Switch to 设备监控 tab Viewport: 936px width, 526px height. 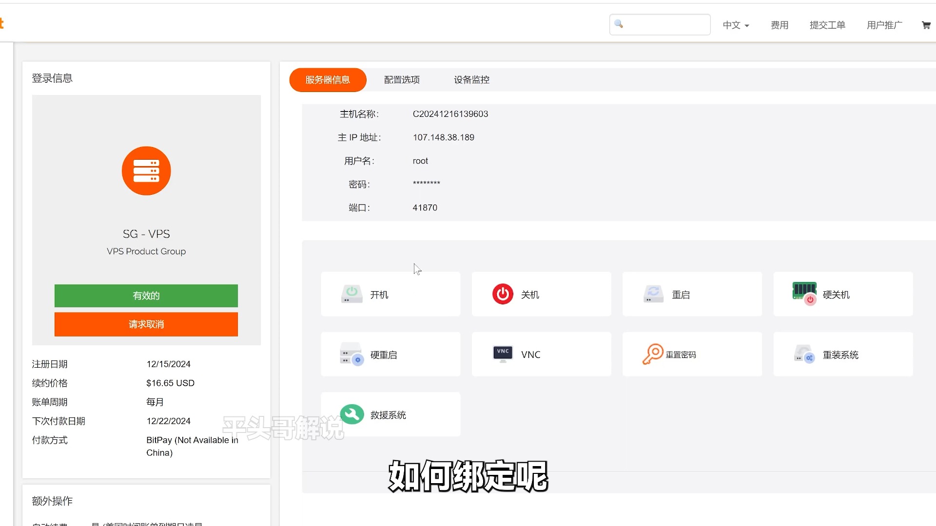point(471,80)
